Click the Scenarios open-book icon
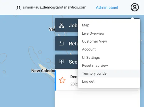The width and height of the screenshot is (144, 107). [x=61, y=62]
